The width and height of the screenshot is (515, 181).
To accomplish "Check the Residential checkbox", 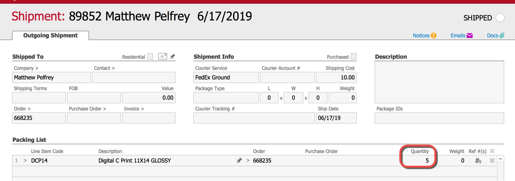I will pos(150,57).
